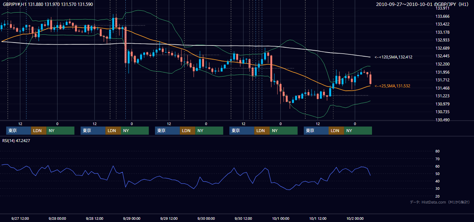This screenshot has width=474, height=222.
Task: Click price axis label 133.422
Action: click(442, 24)
